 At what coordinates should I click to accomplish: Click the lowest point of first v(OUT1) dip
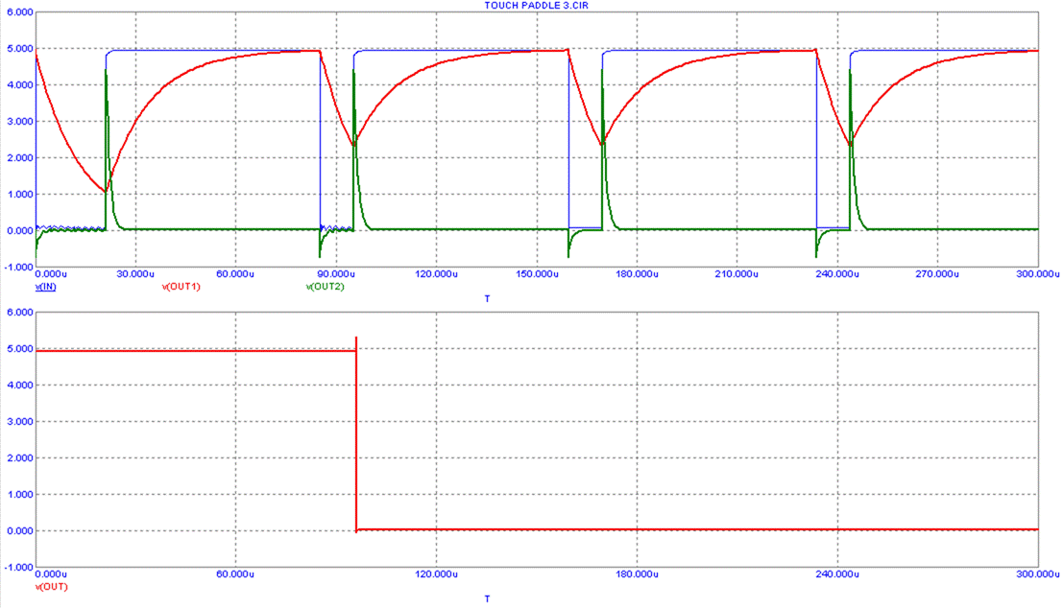coord(105,192)
